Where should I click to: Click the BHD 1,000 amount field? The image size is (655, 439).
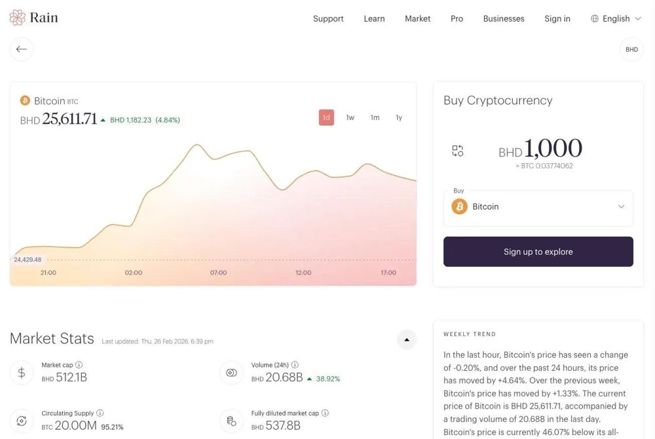pos(540,149)
